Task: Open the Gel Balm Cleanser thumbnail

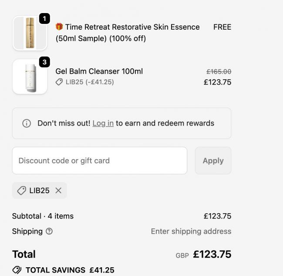Action: [30, 77]
